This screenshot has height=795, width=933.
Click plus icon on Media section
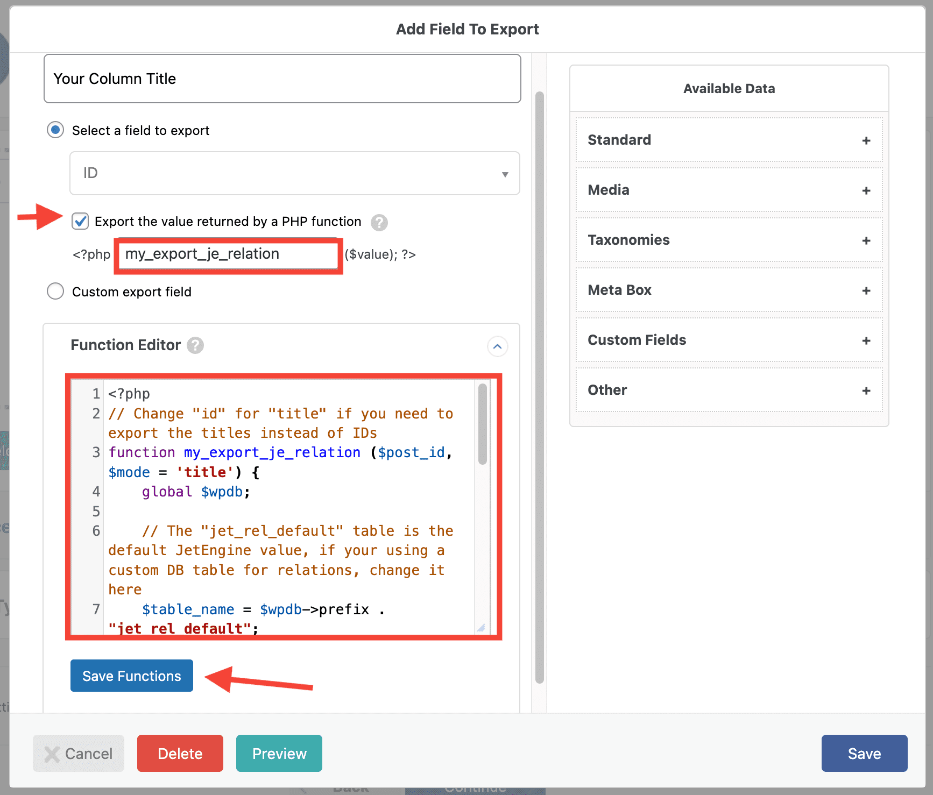tap(866, 190)
